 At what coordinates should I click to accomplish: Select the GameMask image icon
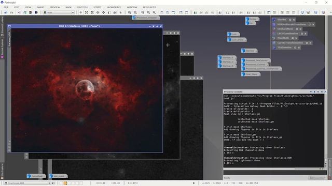(x=36, y=176)
